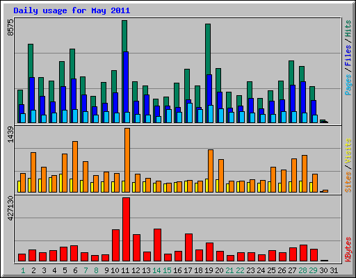Select green day 14 axis label
This screenshot has height=278, width=356.
click(156, 270)
